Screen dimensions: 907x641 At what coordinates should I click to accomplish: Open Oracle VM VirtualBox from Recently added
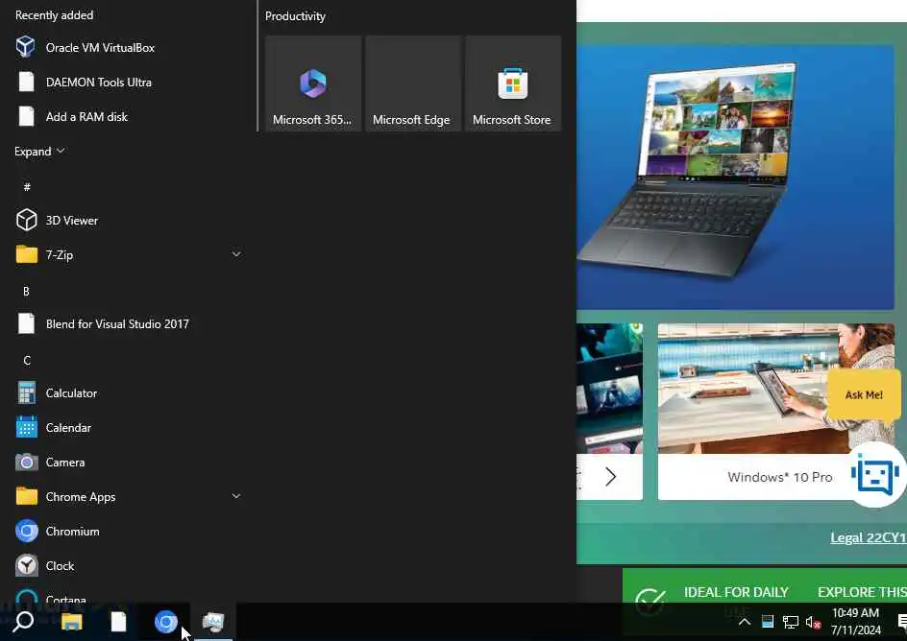pos(129,47)
